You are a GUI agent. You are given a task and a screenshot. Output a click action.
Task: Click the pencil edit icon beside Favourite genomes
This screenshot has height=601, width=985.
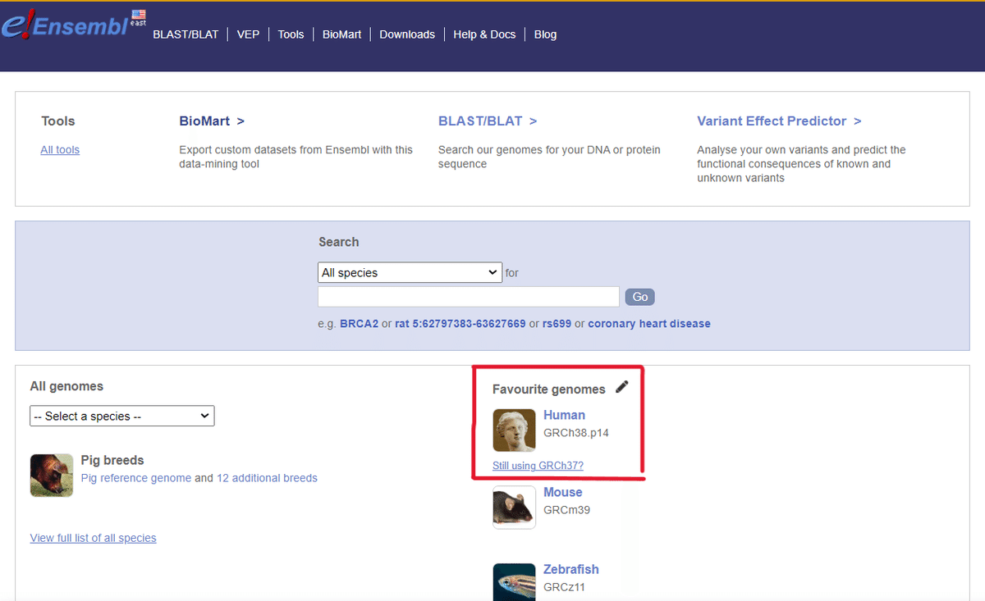click(x=622, y=387)
